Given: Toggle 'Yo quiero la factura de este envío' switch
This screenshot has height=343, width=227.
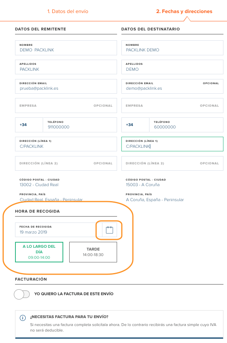Looking at the screenshot, I should (x=22, y=294).
